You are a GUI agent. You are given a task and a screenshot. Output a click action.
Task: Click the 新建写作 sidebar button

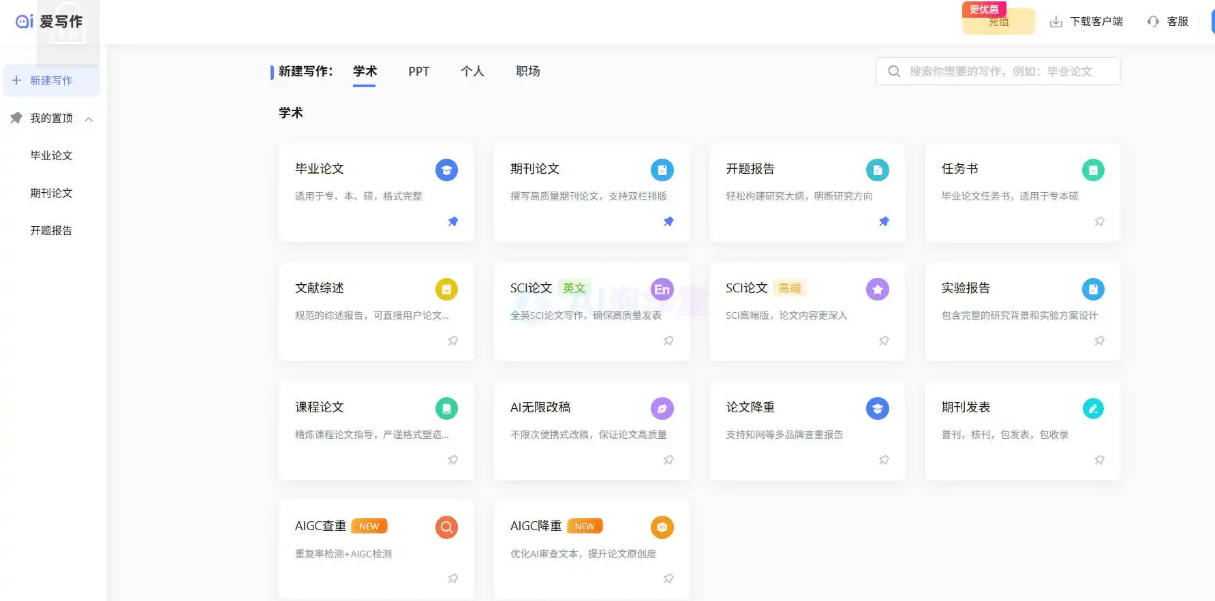(x=52, y=80)
